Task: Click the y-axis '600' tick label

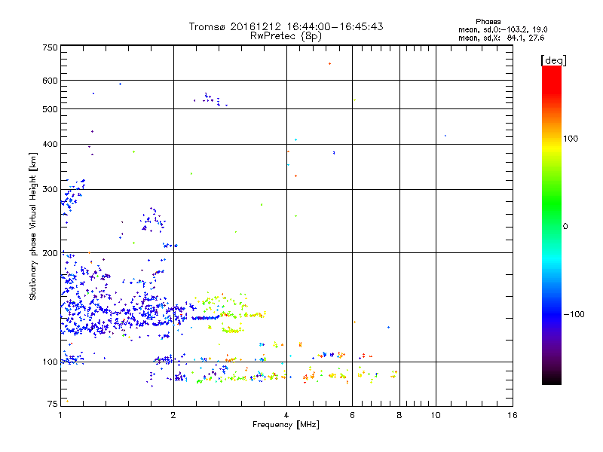Action: pyautogui.click(x=50, y=81)
